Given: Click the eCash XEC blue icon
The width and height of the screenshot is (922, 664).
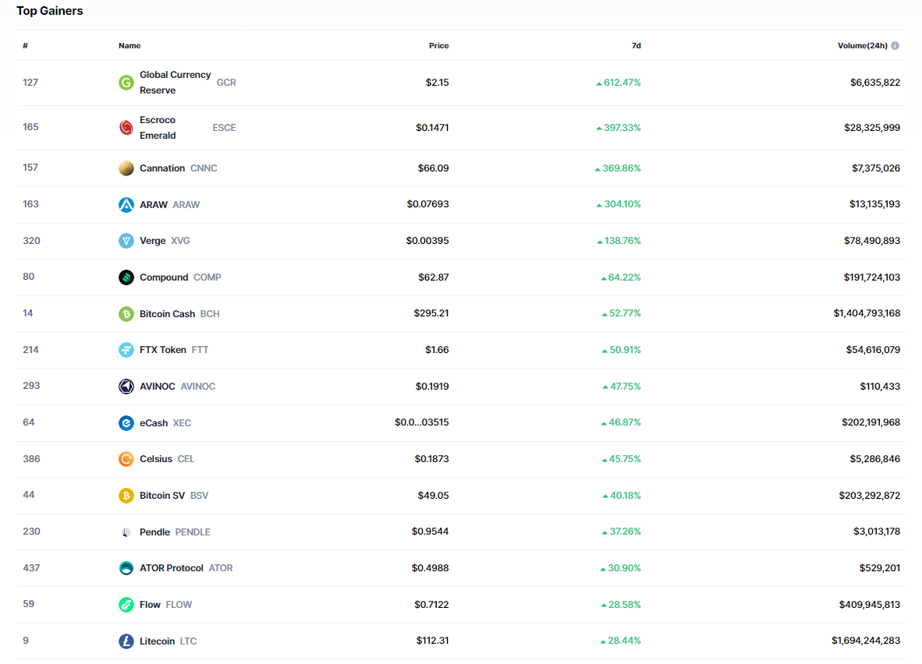Looking at the screenshot, I should coord(126,423).
